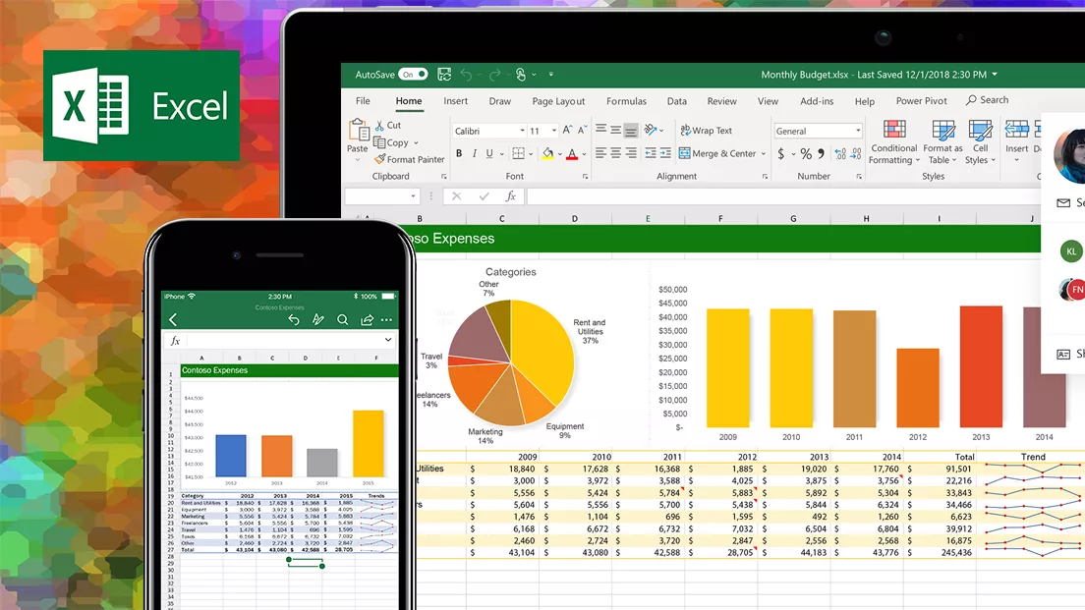Screen dimensions: 1085x610
Task: Toggle Wrap Text in Alignment group
Action: click(707, 131)
